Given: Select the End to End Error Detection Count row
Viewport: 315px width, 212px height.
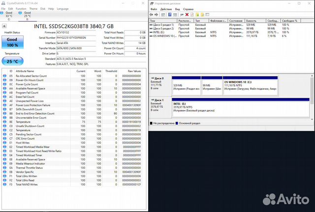Looking at the screenshot, I should click(x=72, y=113).
